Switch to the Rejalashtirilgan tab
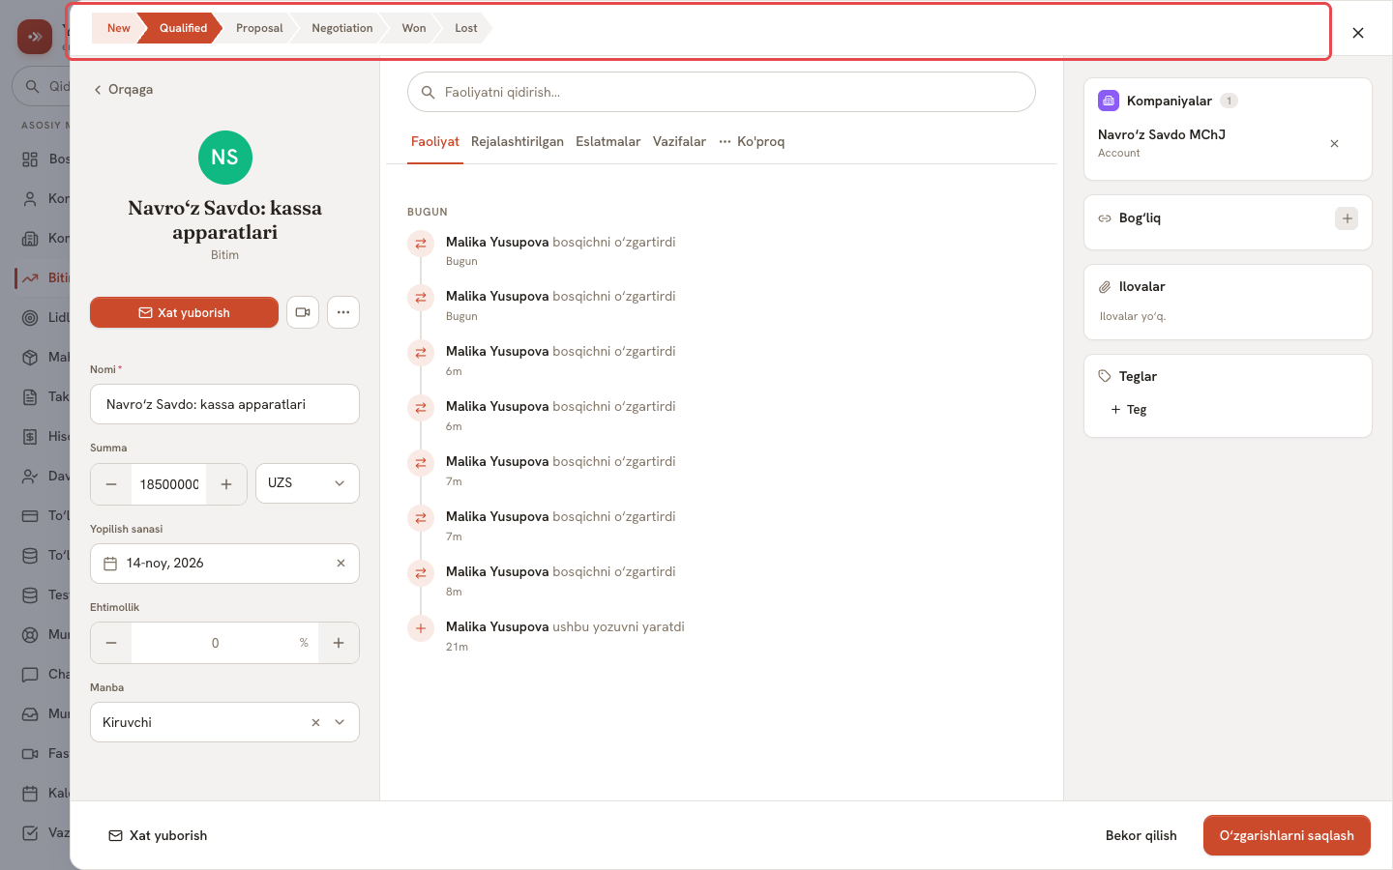The width and height of the screenshot is (1393, 870). tap(518, 142)
